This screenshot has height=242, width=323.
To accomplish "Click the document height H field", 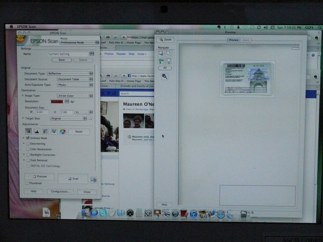I will click(66, 112).
